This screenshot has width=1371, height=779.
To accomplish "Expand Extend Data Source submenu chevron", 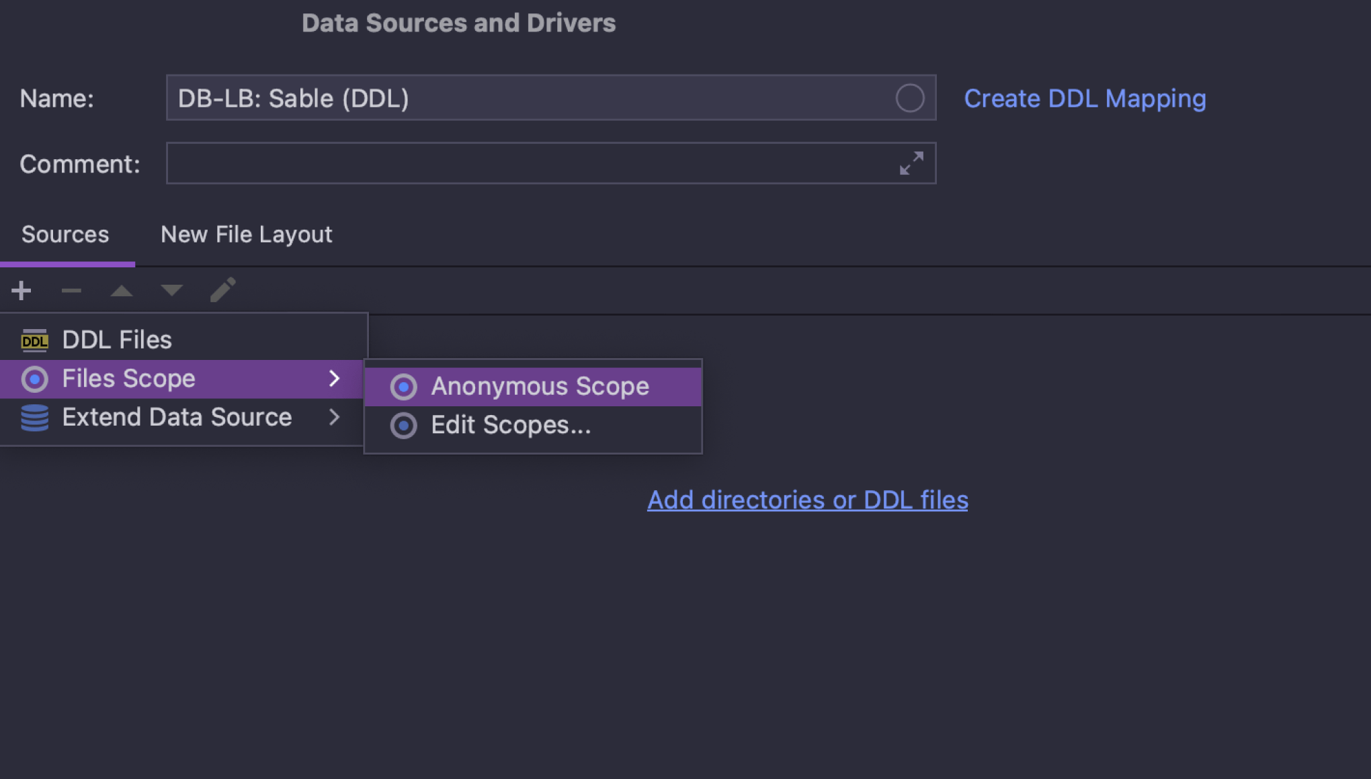I will coord(335,418).
